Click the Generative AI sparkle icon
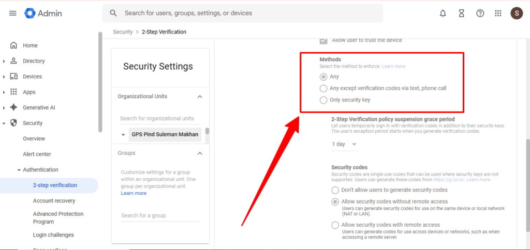The image size is (530, 250). tap(14, 107)
